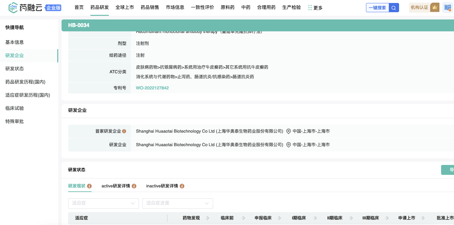Switch to the active研发详情 tab
The height and width of the screenshot is (225, 454).
[115, 186]
